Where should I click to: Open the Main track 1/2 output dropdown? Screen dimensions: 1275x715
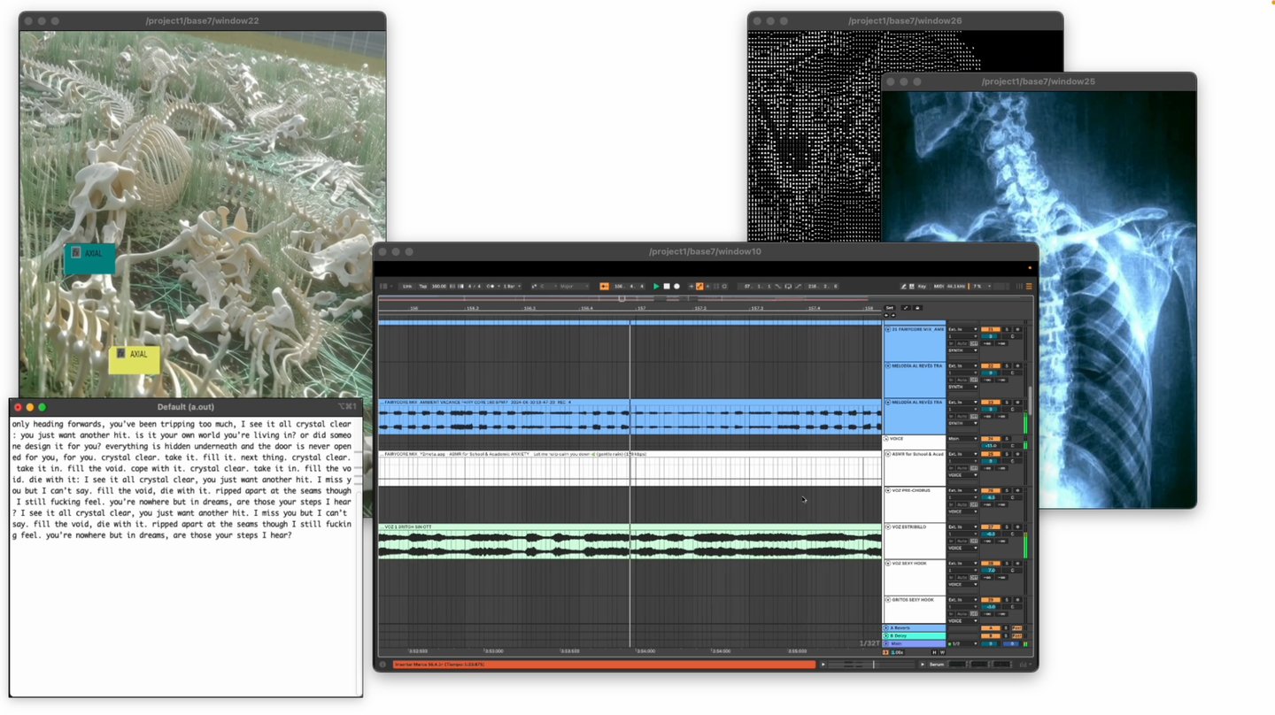click(962, 644)
